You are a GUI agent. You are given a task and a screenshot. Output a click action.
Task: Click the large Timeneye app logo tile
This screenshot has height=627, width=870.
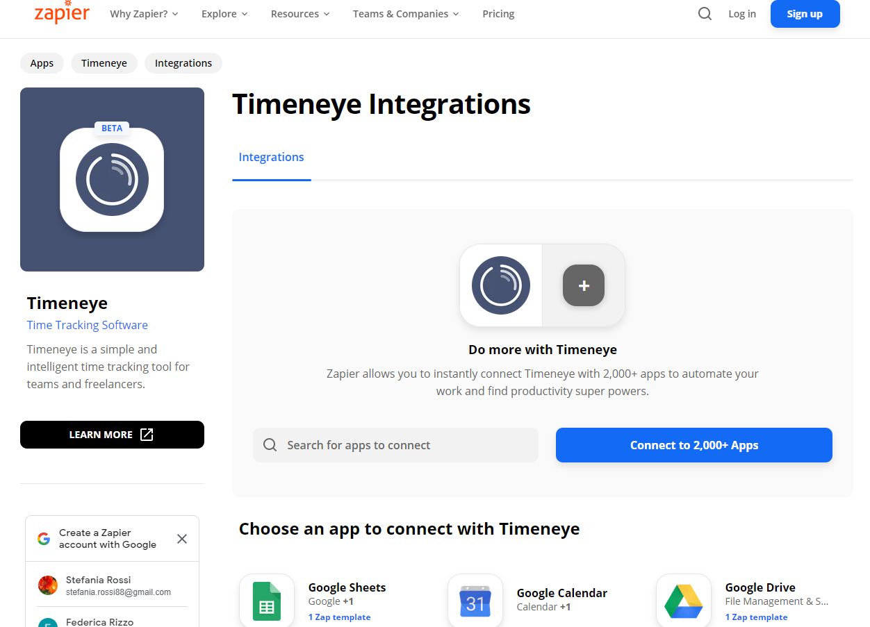coord(112,179)
